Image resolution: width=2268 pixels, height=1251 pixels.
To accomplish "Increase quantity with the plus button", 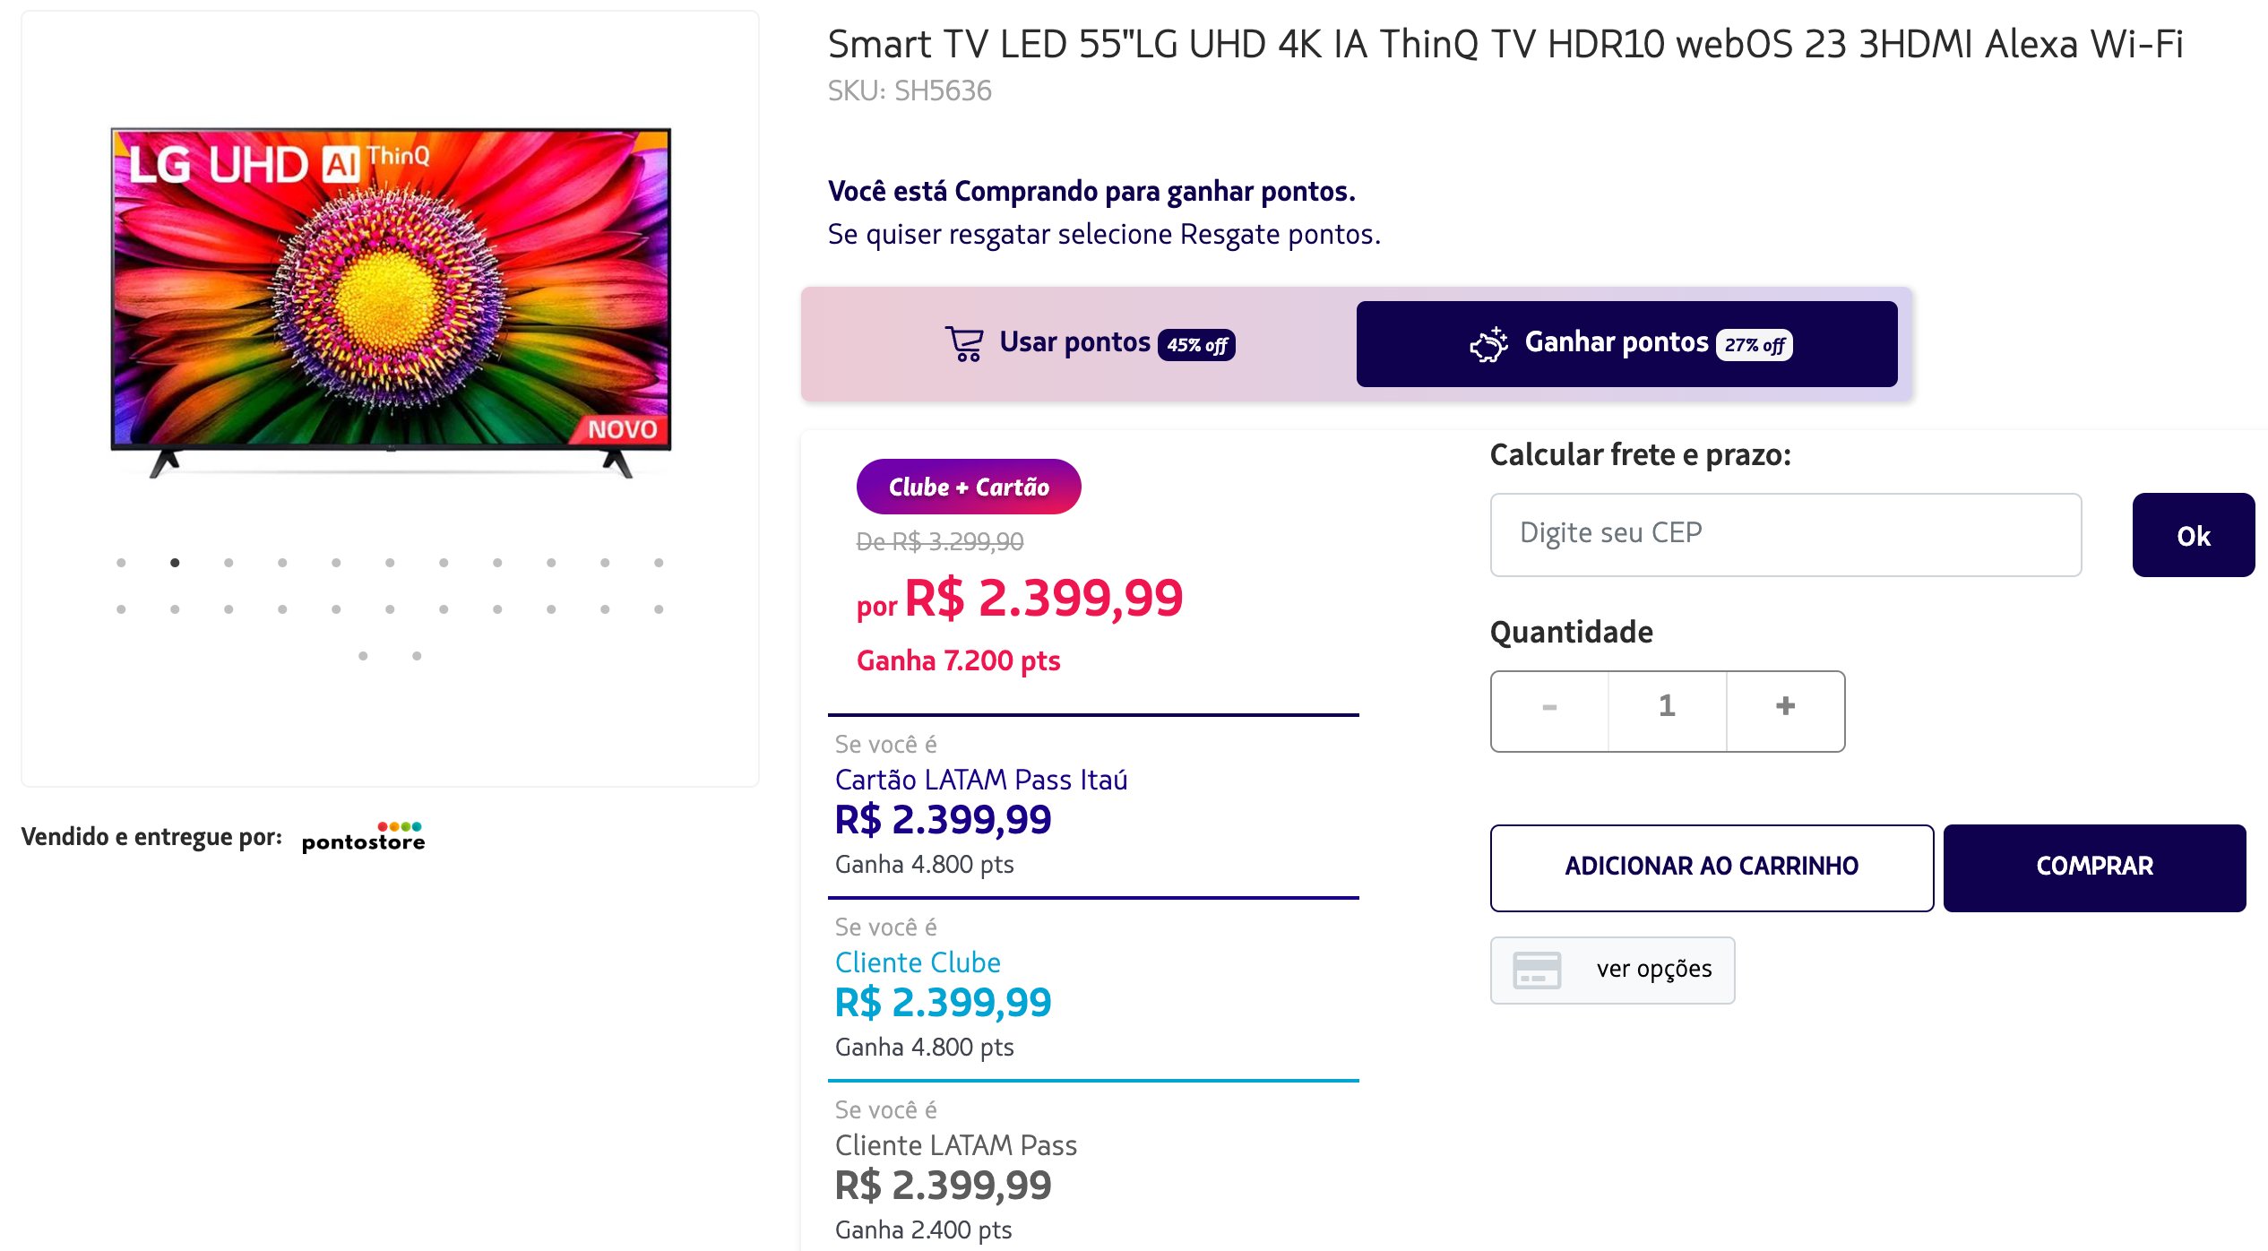I will (x=1785, y=706).
